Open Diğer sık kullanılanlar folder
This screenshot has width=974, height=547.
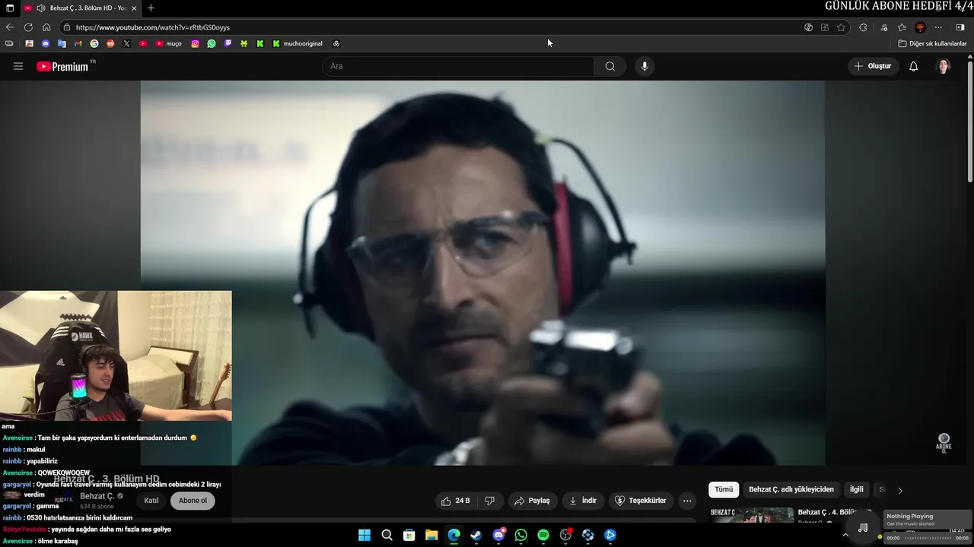[932, 43]
